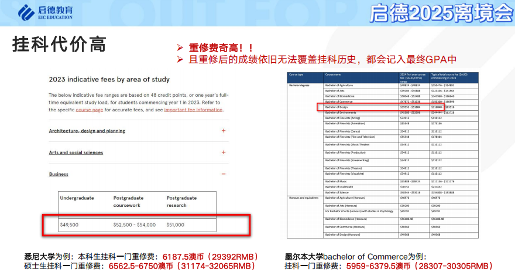Click the bullet 重修费奇高!!
Viewport: 515px width, 272px height.
[221, 48]
